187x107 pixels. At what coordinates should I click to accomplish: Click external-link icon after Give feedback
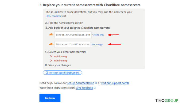(95, 87)
